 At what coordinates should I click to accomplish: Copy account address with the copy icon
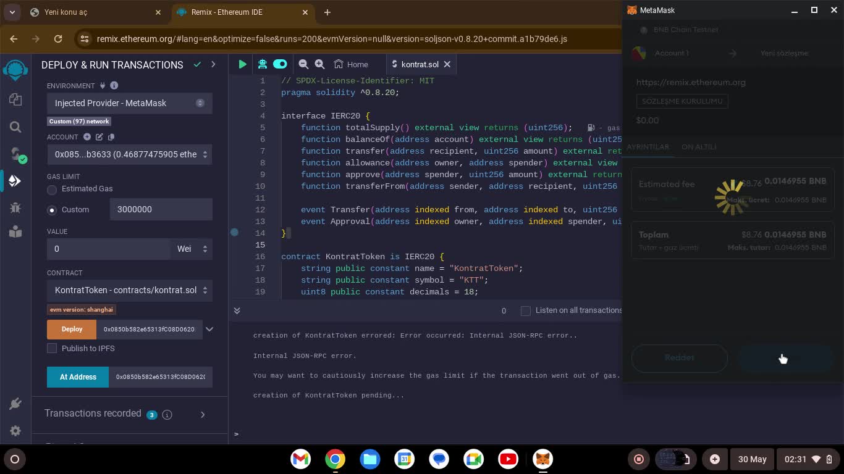point(111,136)
